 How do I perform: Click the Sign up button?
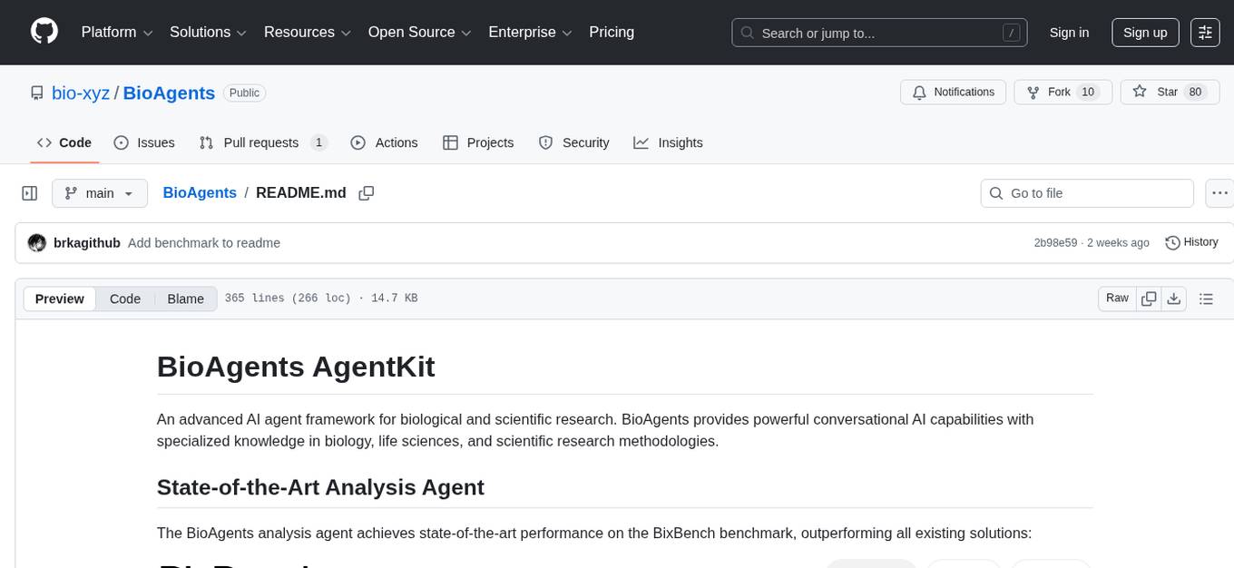[1144, 32]
